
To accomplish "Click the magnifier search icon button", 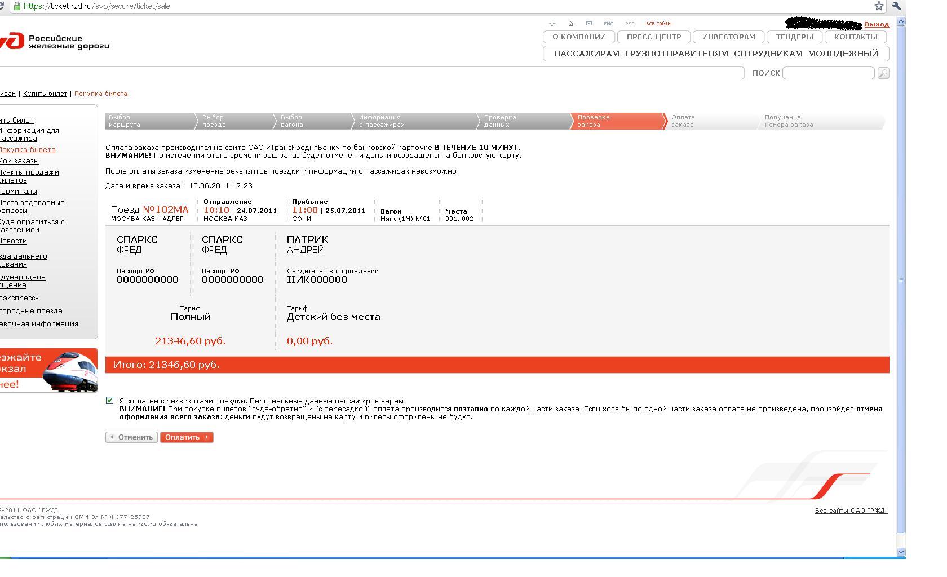I will 883,73.
